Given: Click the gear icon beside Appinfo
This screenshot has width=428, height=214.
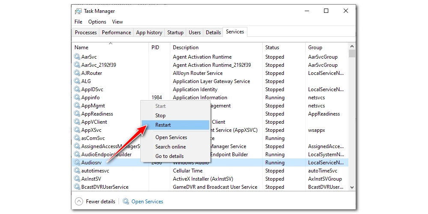Looking at the screenshot, I should [x=77, y=98].
